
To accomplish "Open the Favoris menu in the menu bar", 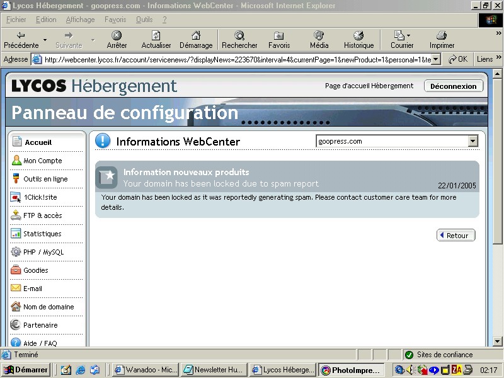I will (x=115, y=20).
